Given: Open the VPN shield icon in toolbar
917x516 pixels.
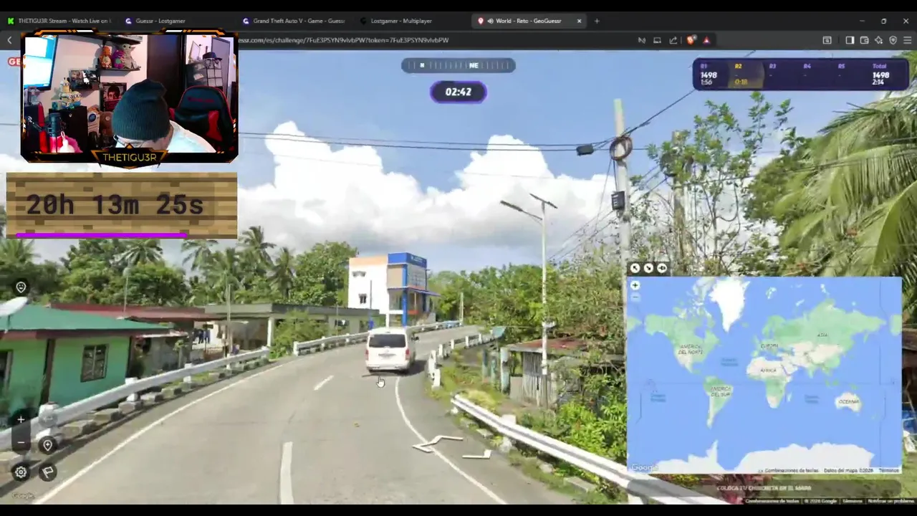Looking at the screenshot, I should 893,40.
